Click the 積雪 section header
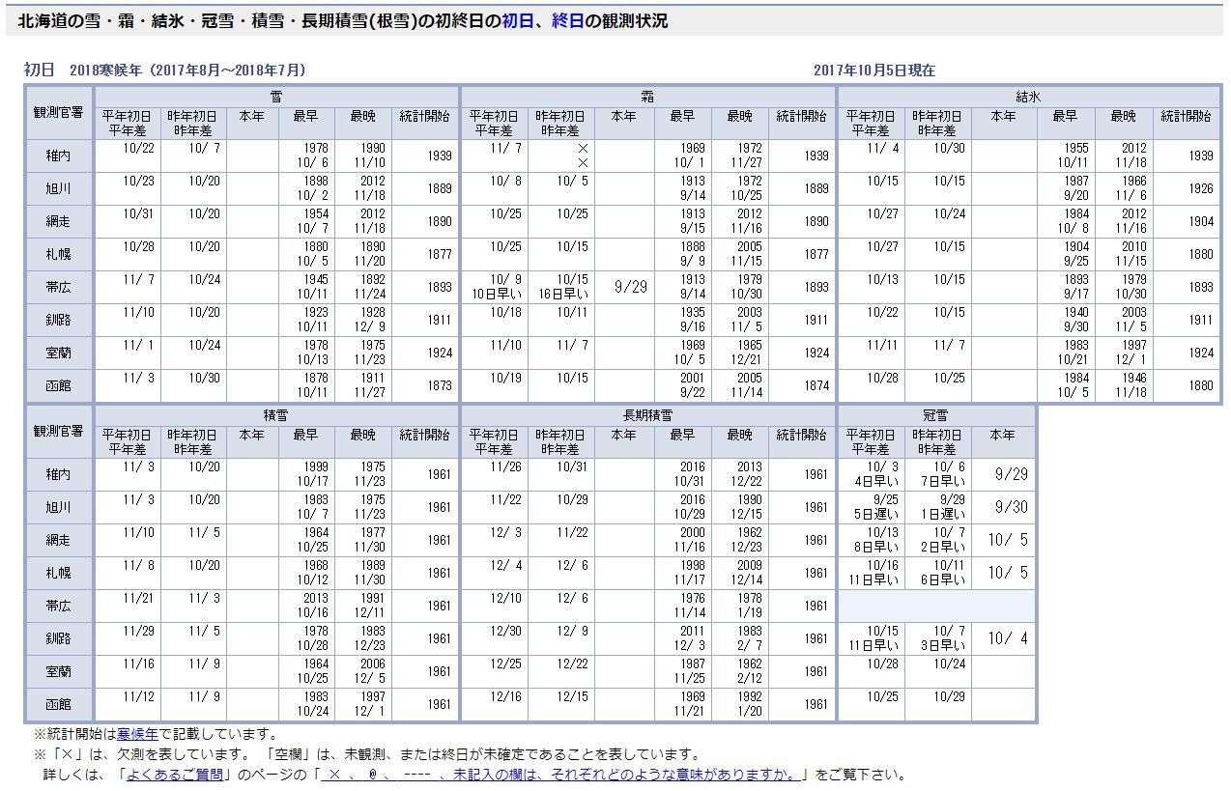The image size is (1231, 791). pyautogui.click(x=276, y=414)
